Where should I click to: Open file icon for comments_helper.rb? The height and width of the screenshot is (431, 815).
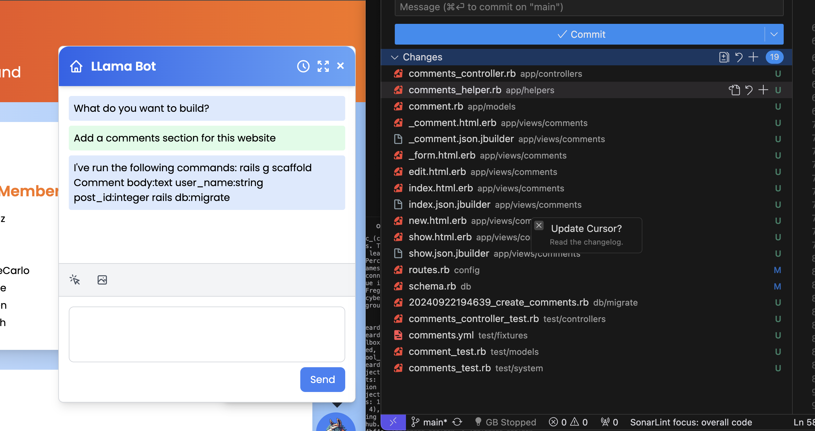click(734, 90)
